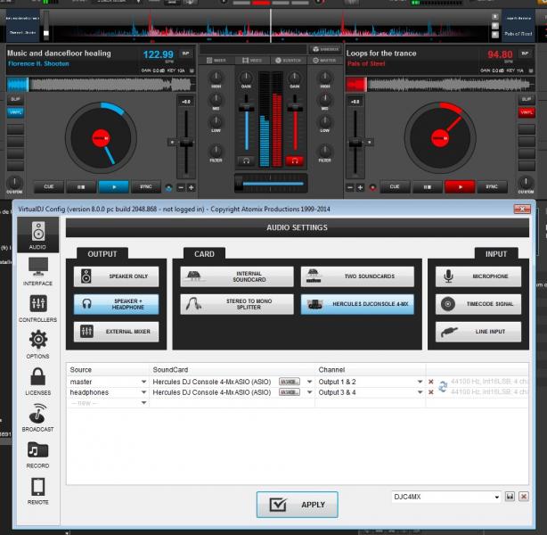
Task: Delete the master row with red X
Action: 431,382
